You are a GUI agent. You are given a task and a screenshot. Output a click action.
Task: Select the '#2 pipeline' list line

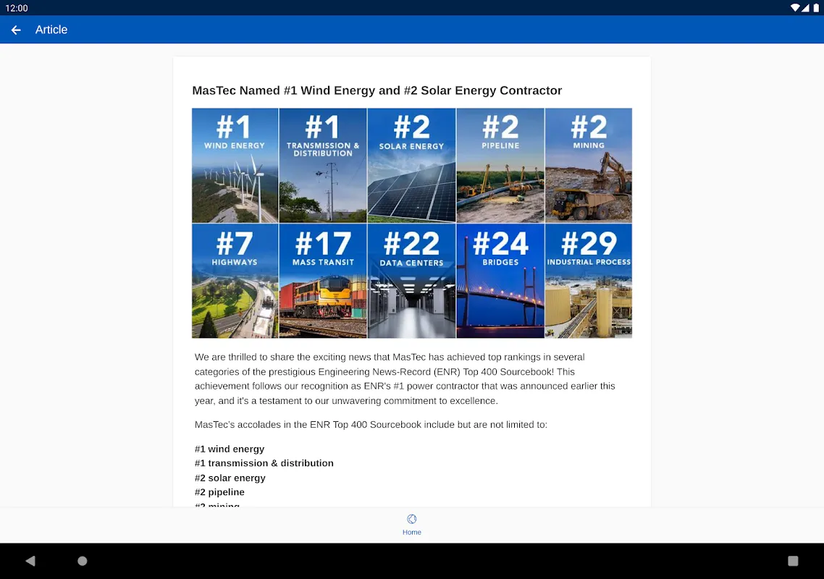point(219,491)
